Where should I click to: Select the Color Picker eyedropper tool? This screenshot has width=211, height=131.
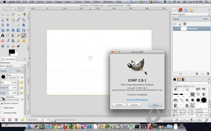(x=18, y=20)
